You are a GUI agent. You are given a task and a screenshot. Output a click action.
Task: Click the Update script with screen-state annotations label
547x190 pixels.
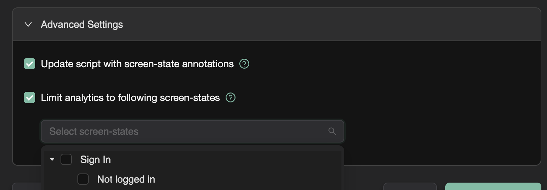click(137, 64)
